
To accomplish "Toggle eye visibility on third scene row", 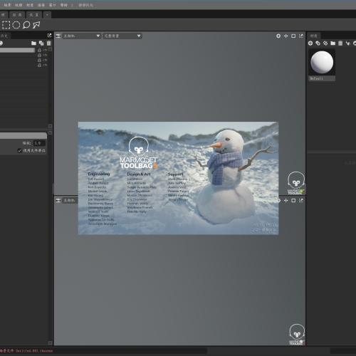I will point(45,60).
